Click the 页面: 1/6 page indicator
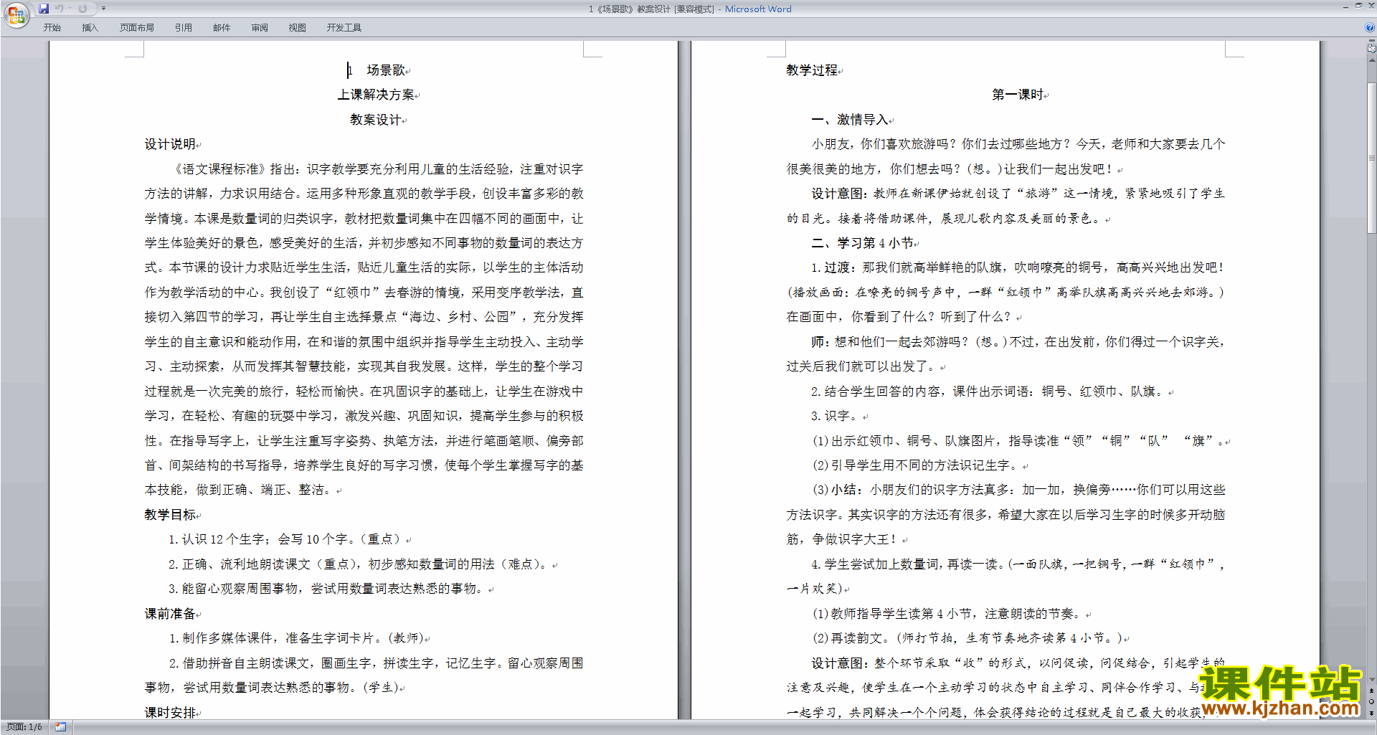This screenshot has width=1377, height=735. click(24, 727)
